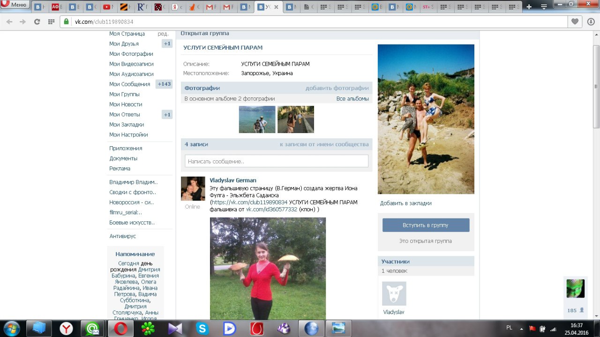Open Speed Dial grid icon

click(52, 22)
